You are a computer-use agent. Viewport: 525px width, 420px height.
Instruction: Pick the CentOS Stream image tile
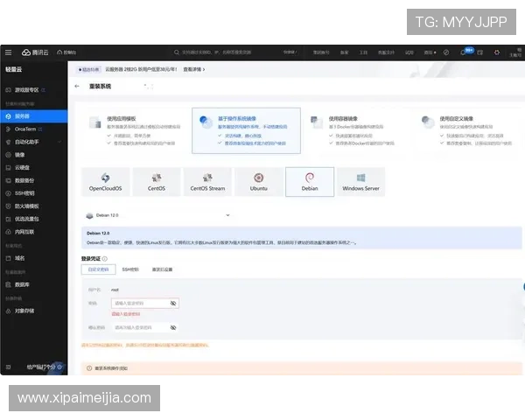pos(207,182)
